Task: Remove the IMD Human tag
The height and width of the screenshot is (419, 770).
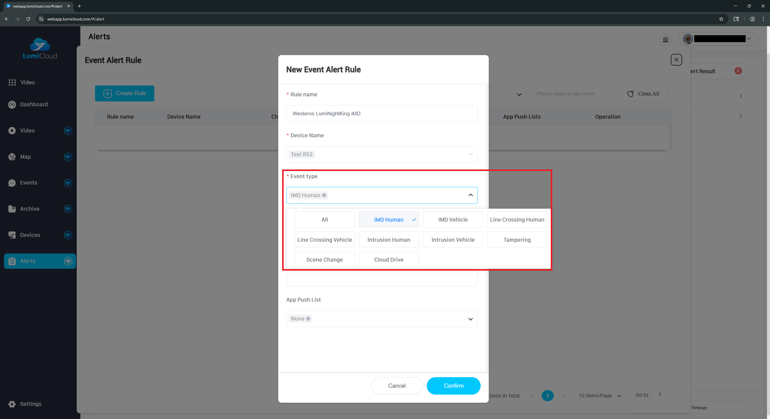Action: pos(324,195)
